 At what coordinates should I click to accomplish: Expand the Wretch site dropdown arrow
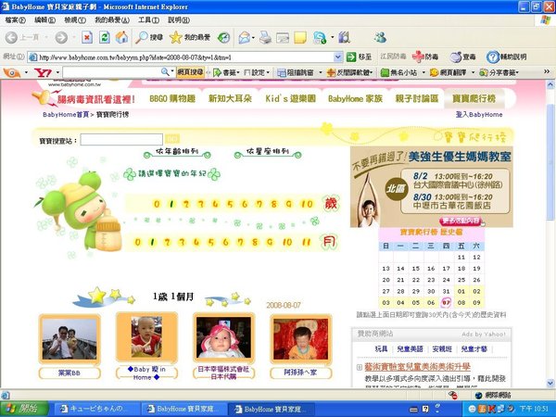[x=423, y=72]
